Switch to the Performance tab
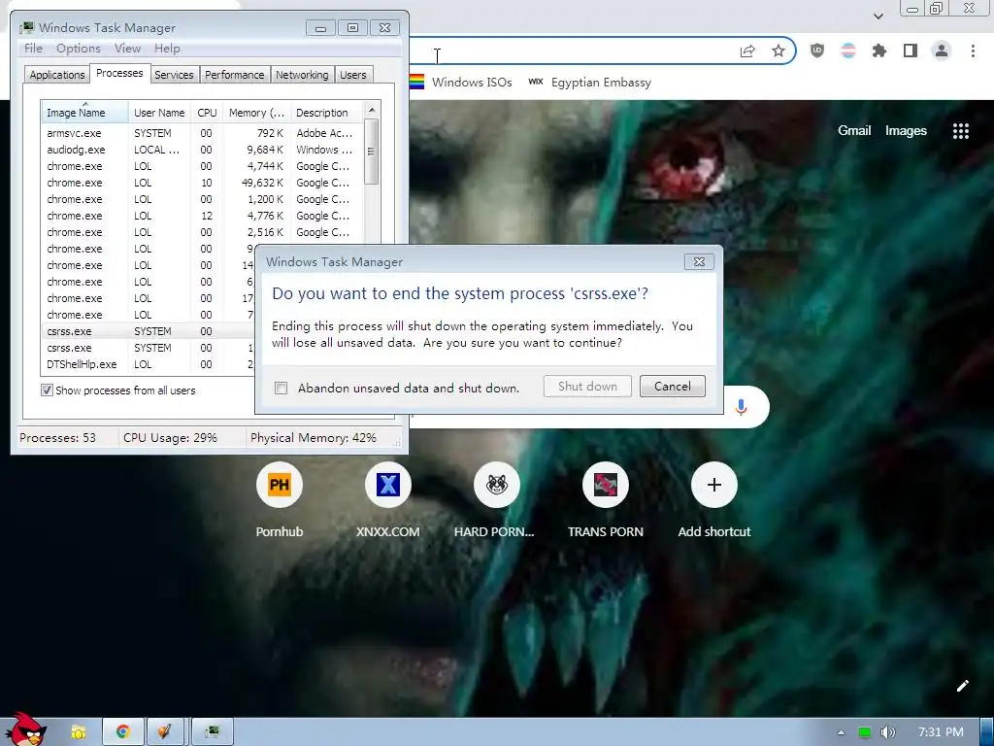Viewport: 994px width, 746px height. tap(235, 75)
